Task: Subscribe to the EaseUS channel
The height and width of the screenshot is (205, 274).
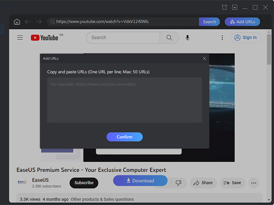Action: tap(84, 183)
